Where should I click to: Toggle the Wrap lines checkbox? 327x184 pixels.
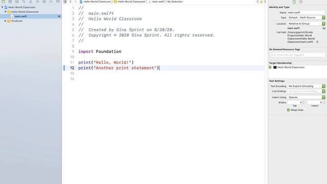click(288, 110)
